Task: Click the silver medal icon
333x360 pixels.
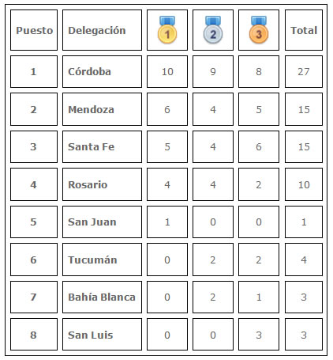Action: 213,29
